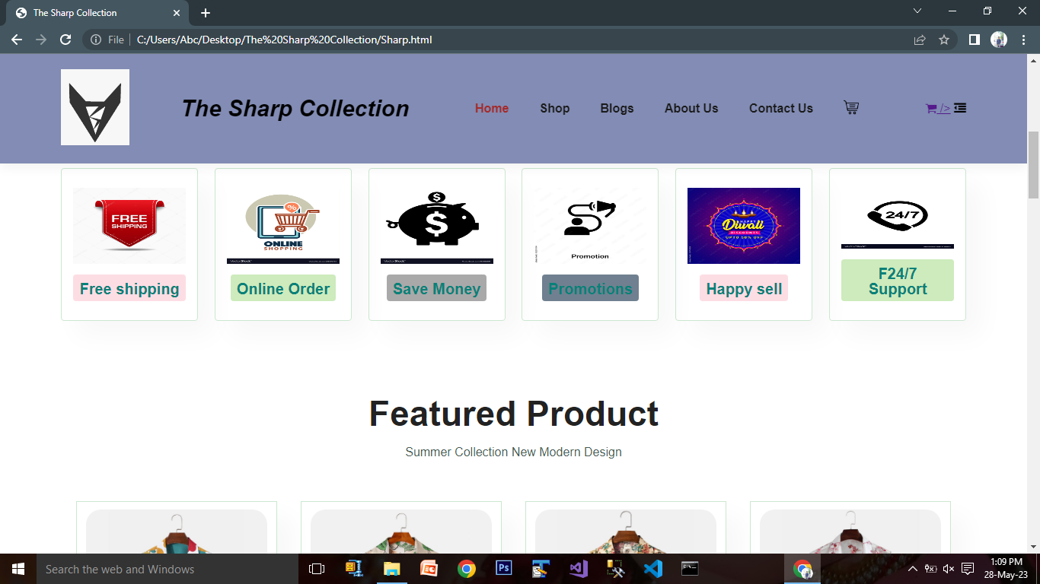Open the Shop nav link
The image size is (1040, 584).
click(x=555, y=108)
